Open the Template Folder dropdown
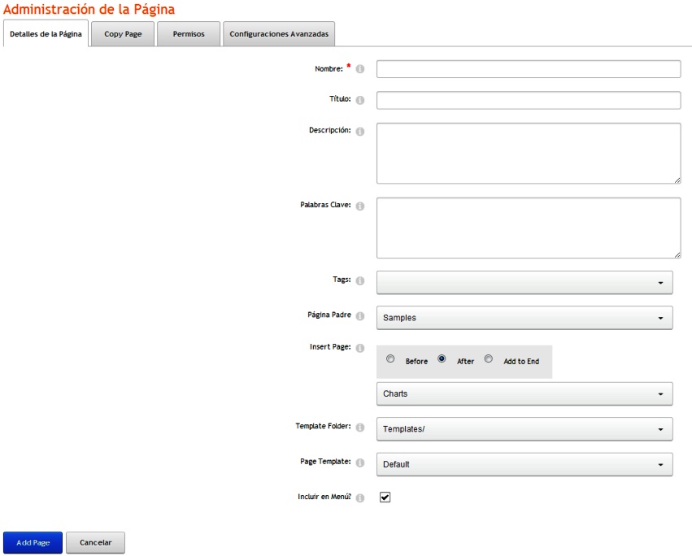This screenshot has height=556, width=692. [x=524, y=429]
